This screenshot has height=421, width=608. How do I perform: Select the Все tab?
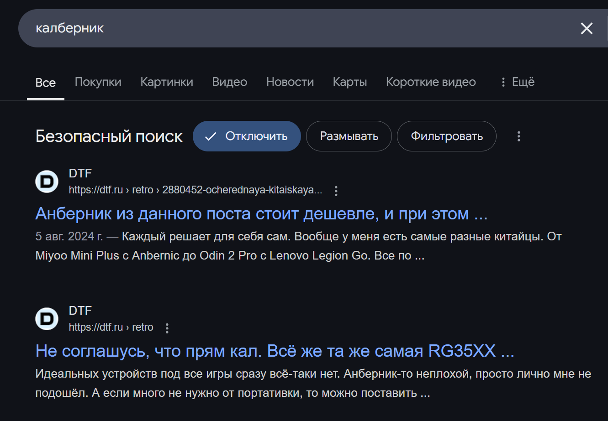[46, 83]
